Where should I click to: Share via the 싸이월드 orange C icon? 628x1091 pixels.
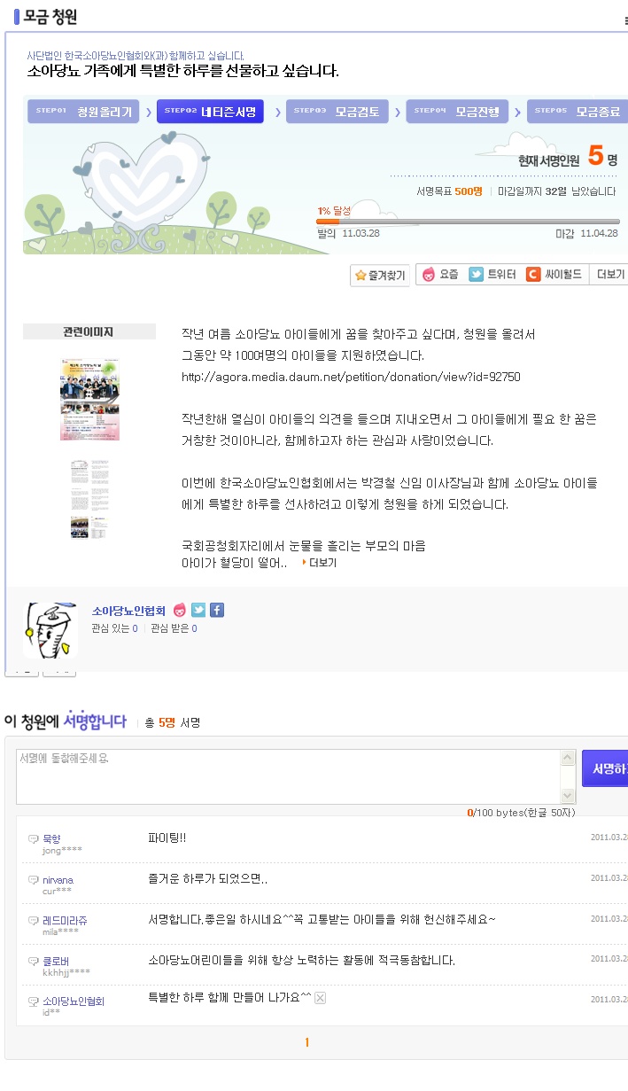point(533,275)
